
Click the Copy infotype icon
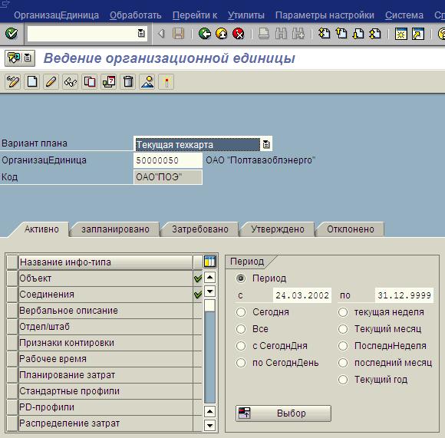tap(90, 82)
